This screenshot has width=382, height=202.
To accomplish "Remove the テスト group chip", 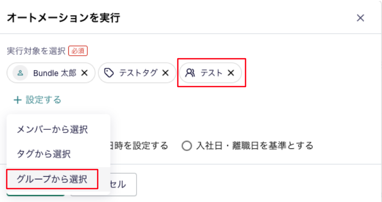I will pyautogui.click(x=231, y=73).
